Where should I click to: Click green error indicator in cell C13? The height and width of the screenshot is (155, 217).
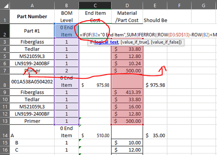click(80, 118)
